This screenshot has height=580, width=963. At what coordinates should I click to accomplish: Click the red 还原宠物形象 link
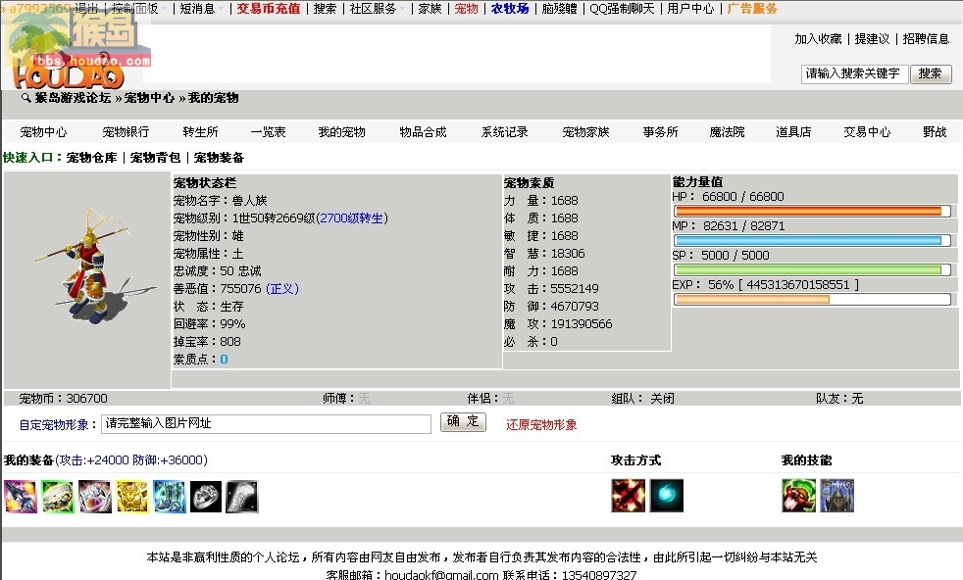(x=541, y=425)
